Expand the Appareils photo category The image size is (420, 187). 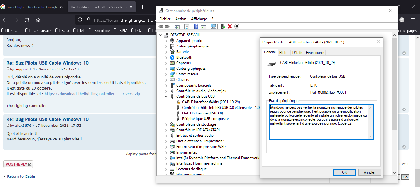tap(166, 41)
